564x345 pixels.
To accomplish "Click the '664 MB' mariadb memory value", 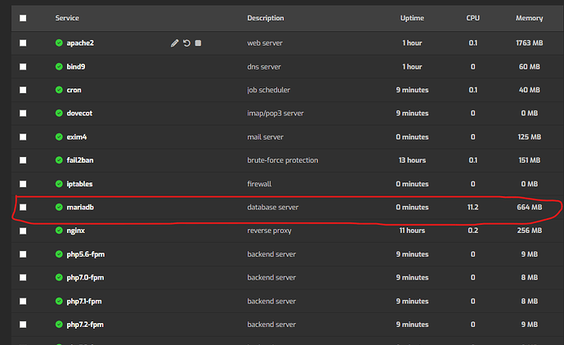I will 530,207.
